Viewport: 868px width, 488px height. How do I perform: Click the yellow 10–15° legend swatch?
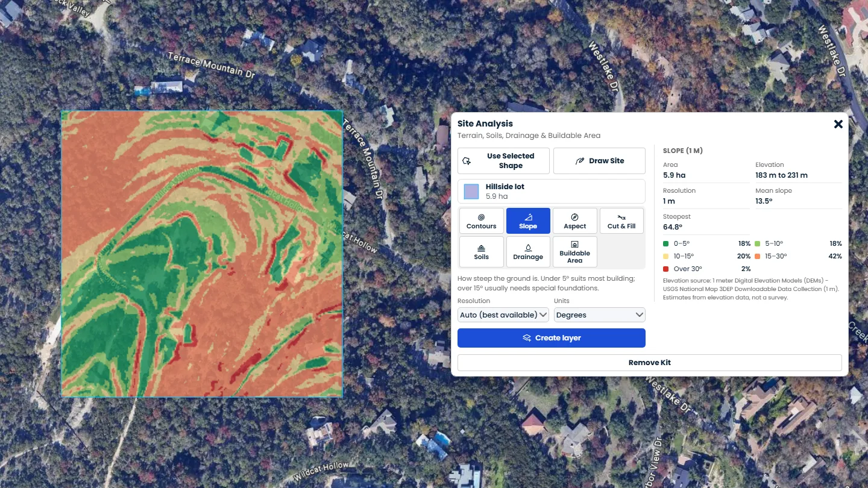click(x=665, y=256)
